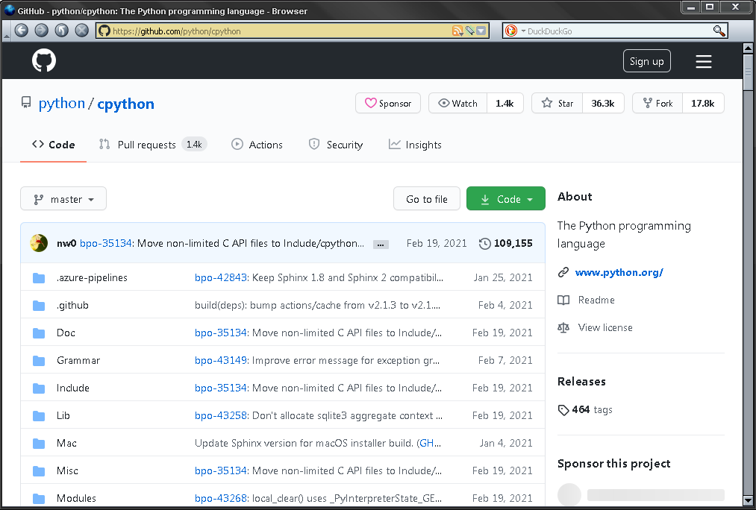
Task: Open the RSS feed icon in address bar
Action: 457,31
